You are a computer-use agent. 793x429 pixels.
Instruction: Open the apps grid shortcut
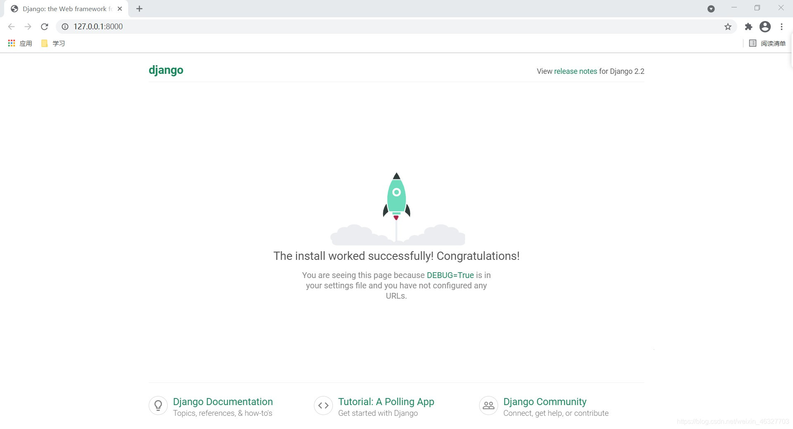20,43
